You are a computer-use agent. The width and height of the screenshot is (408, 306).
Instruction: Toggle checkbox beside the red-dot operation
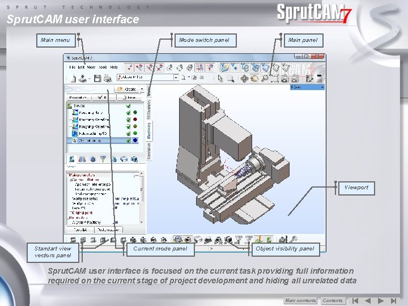click(128, 120)
